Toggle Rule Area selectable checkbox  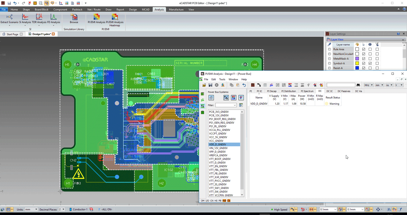pyautogui.click(x=364, y=49)
